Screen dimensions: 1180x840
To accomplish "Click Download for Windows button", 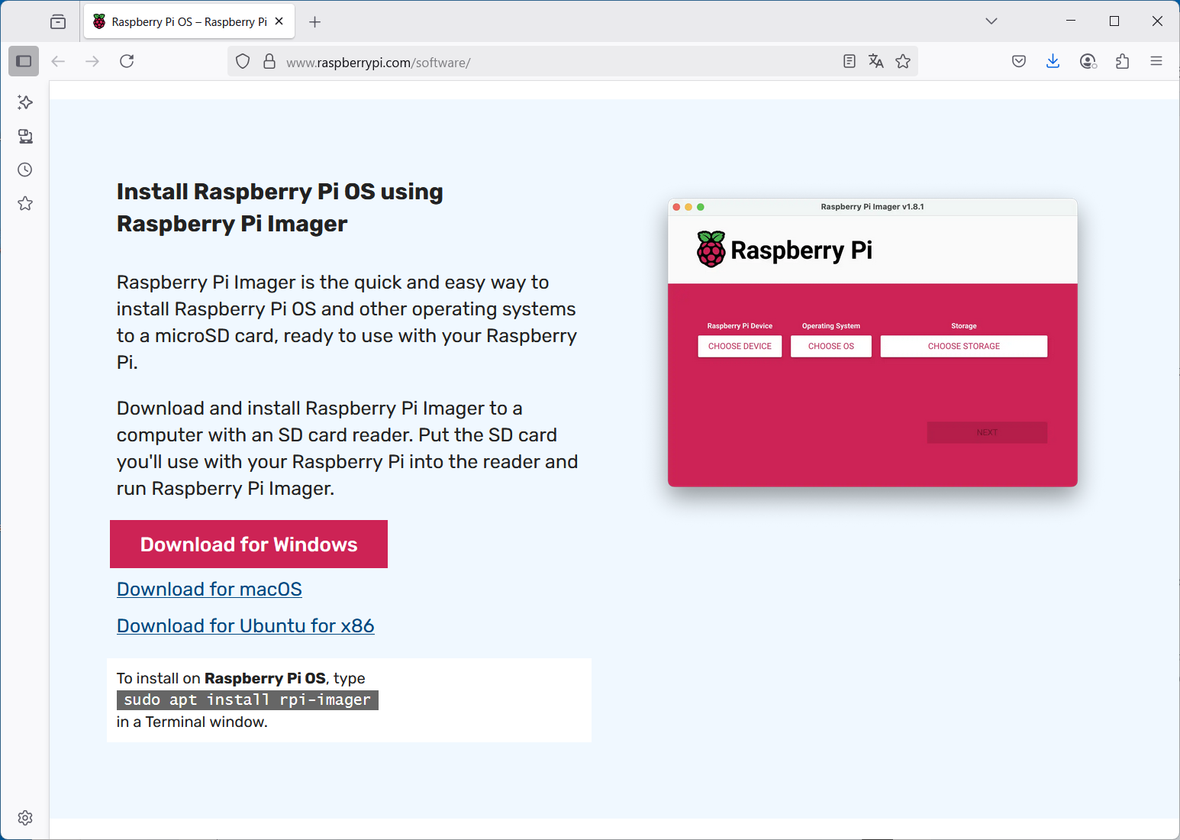I will pyautogui.click(x=249, y=544).
